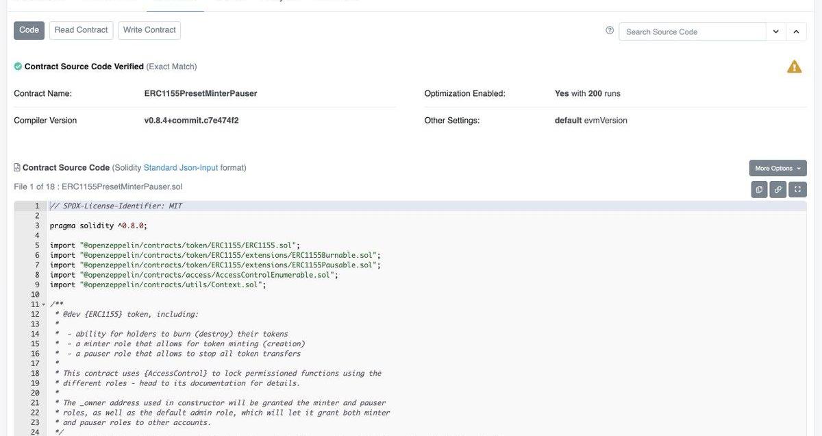Open the More Options dropdown
The height and width of the screenshot is (436, 822).
(777, 168)
